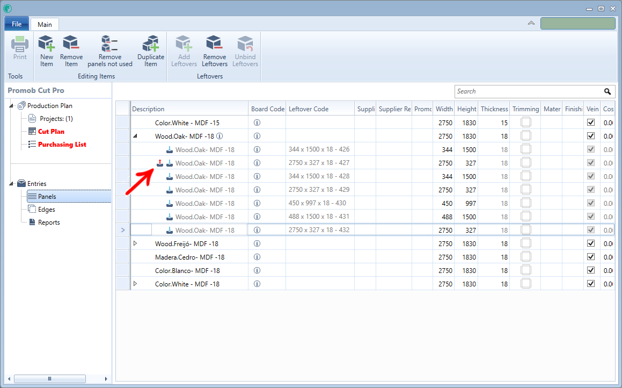Click Board Code info icon for leftover 426
622x388 pixels.
point(257,150)
